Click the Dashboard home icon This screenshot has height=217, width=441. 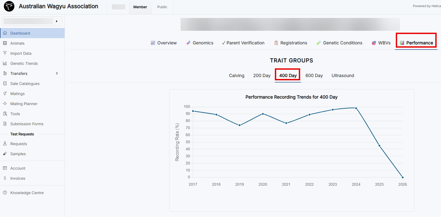coord(5,33)
